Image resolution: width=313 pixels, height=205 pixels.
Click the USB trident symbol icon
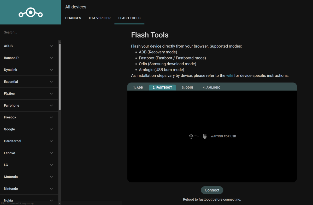coord(191,136)
